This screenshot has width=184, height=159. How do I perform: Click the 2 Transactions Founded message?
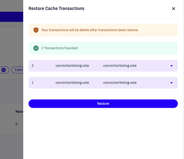click(59, 48)
